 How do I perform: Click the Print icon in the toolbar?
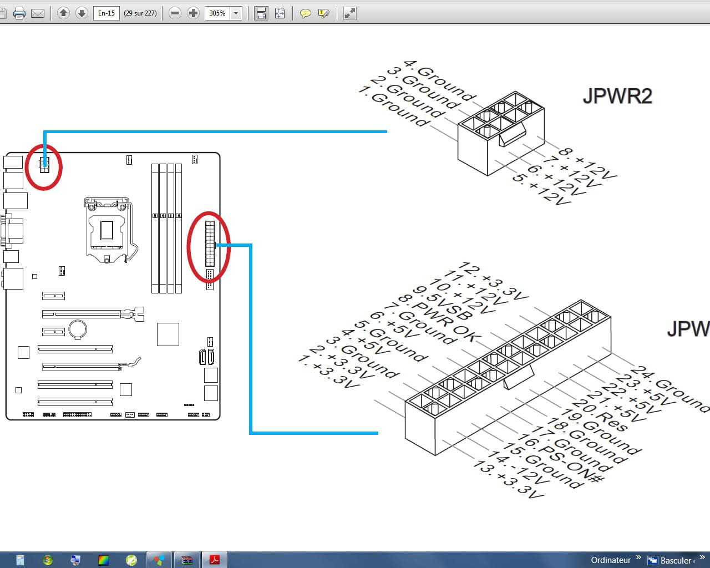[x=19, y=13]
